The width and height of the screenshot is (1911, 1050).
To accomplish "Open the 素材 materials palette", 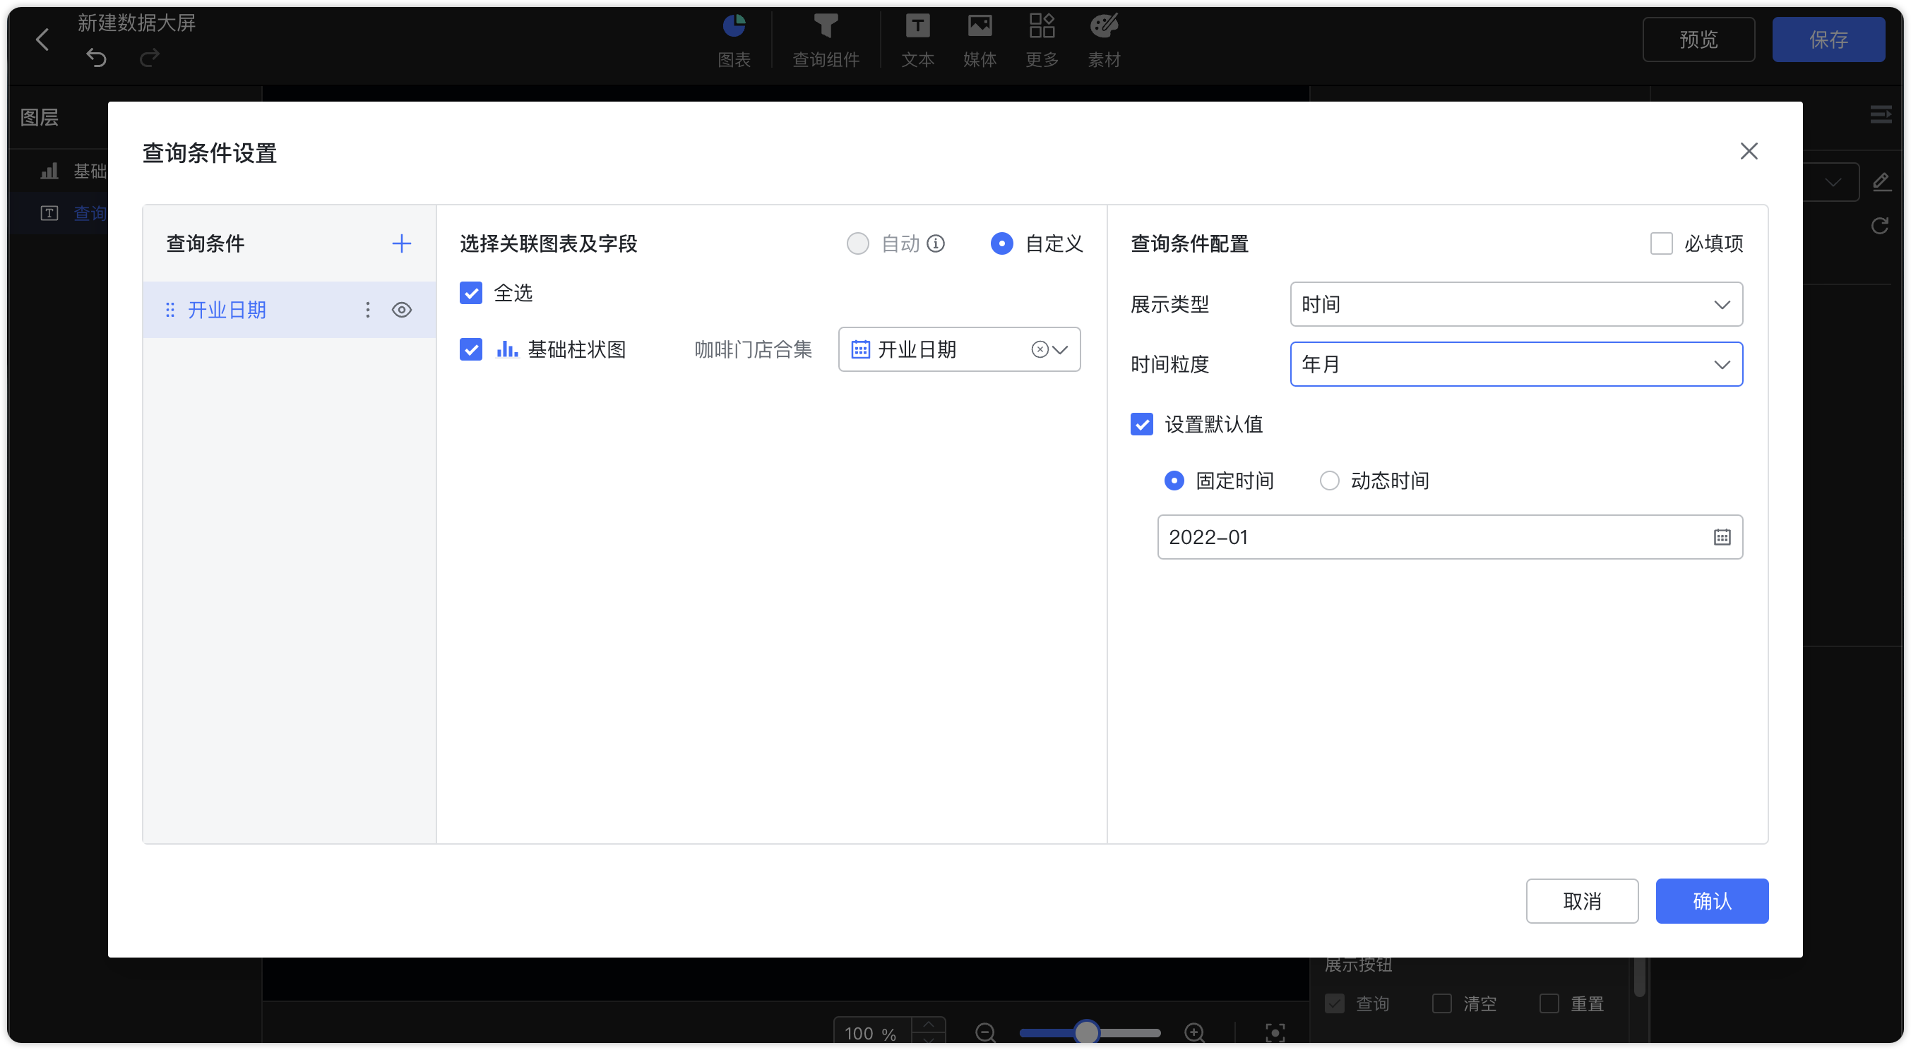I will (1104, 40).
